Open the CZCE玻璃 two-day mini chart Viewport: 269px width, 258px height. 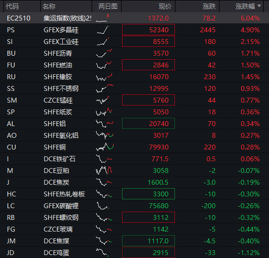pyautogui.click(x=104, y=229)
